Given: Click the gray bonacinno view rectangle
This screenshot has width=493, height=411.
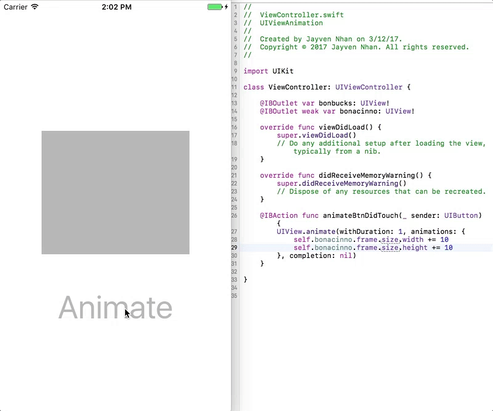Looking at the screenshot, I should pos(115,193).
